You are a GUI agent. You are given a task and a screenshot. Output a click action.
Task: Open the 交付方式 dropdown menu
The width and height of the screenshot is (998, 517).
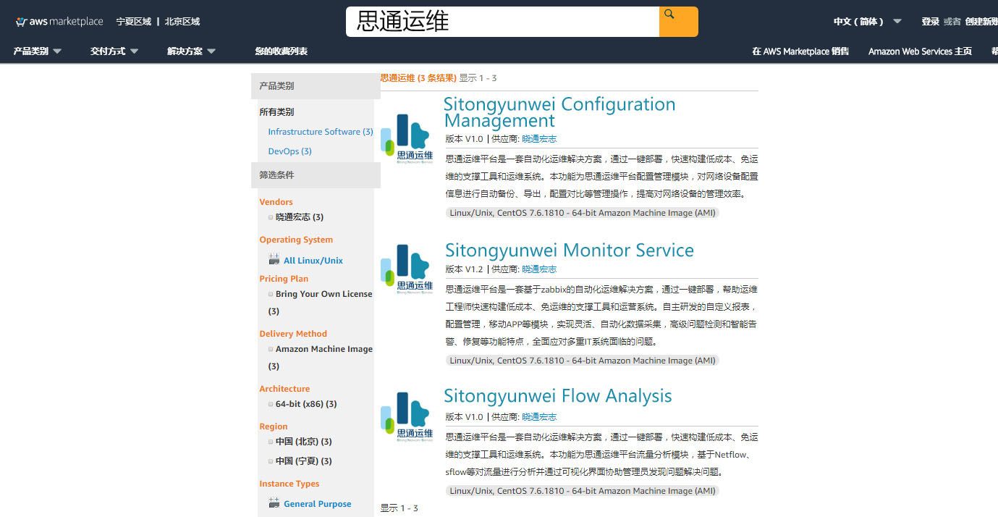114,51
